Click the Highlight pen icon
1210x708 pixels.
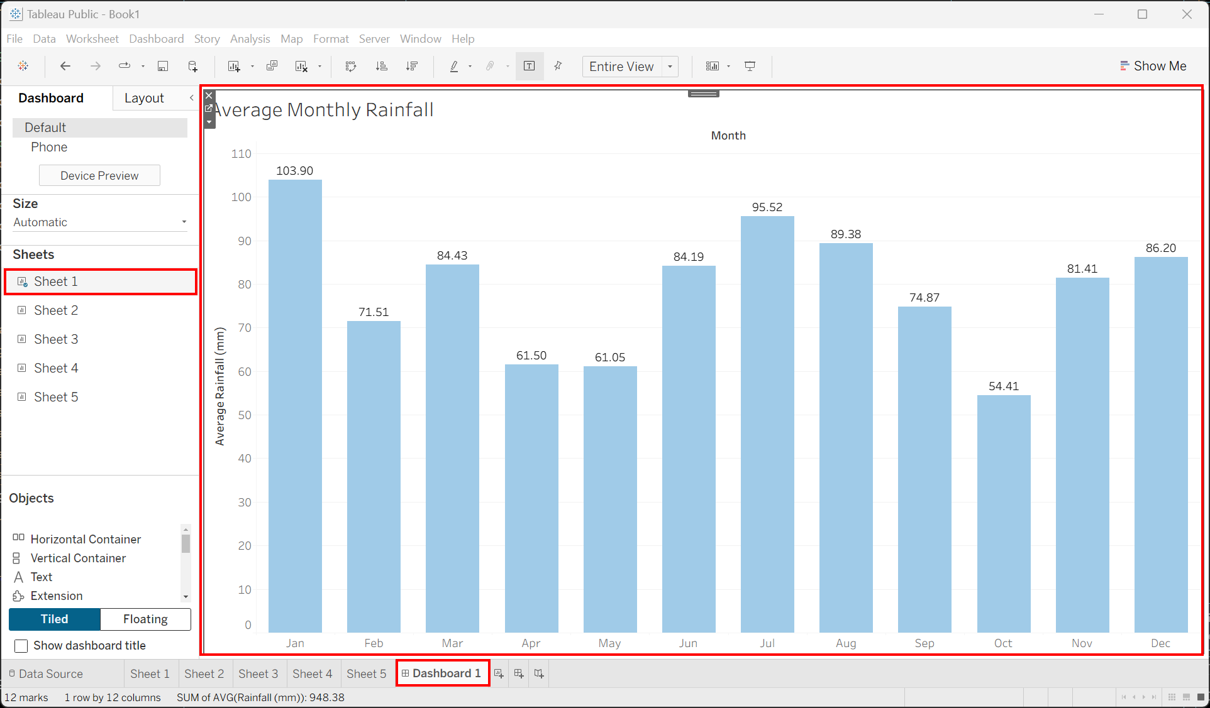coord(454,66)
